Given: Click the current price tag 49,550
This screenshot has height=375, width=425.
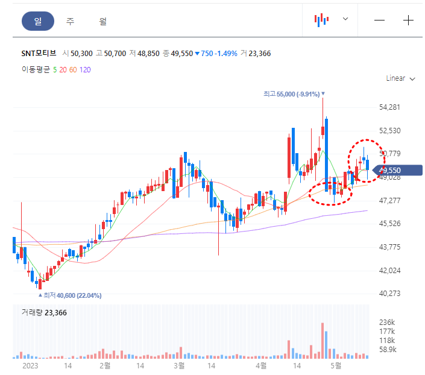Looking at the screenshot, I should 397,170.
